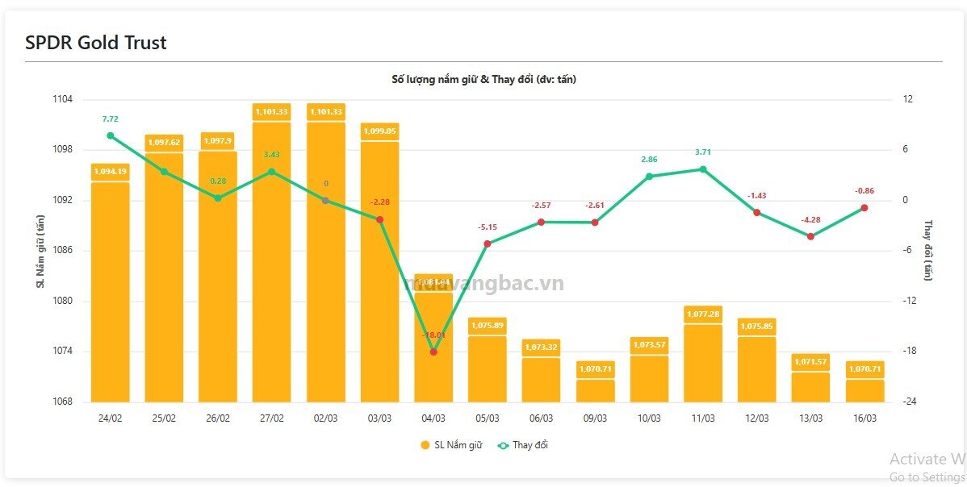This screenshot has width=967, height=487.
Task: Click the SL Nắm giữ (tấn) axis title
Action: tap(40, 252)
